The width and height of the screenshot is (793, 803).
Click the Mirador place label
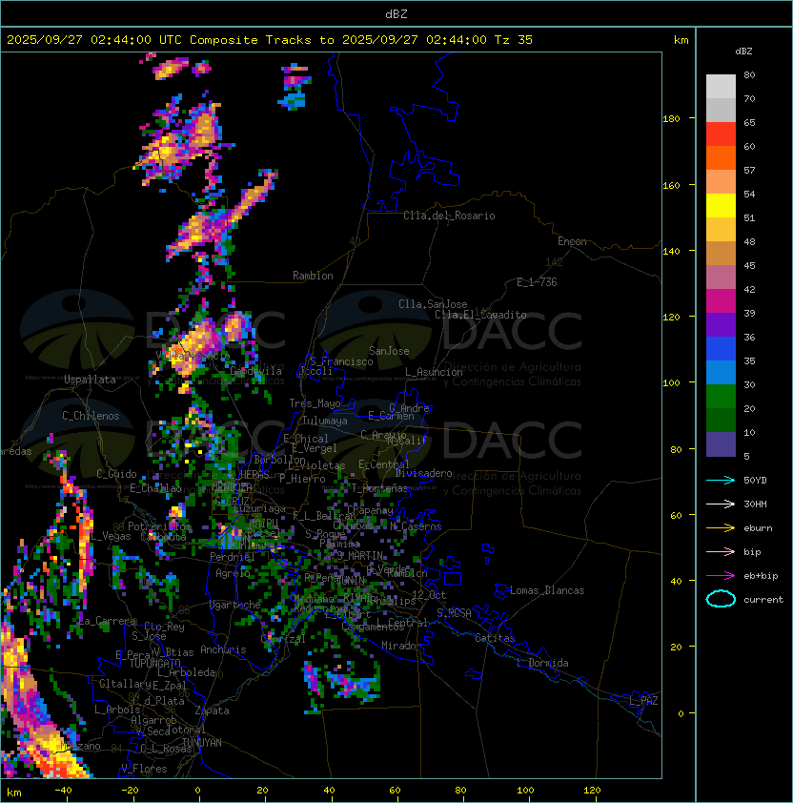tap(402, 646)
